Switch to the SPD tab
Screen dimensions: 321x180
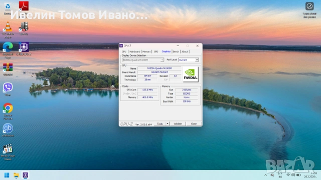tap(156, 51)
